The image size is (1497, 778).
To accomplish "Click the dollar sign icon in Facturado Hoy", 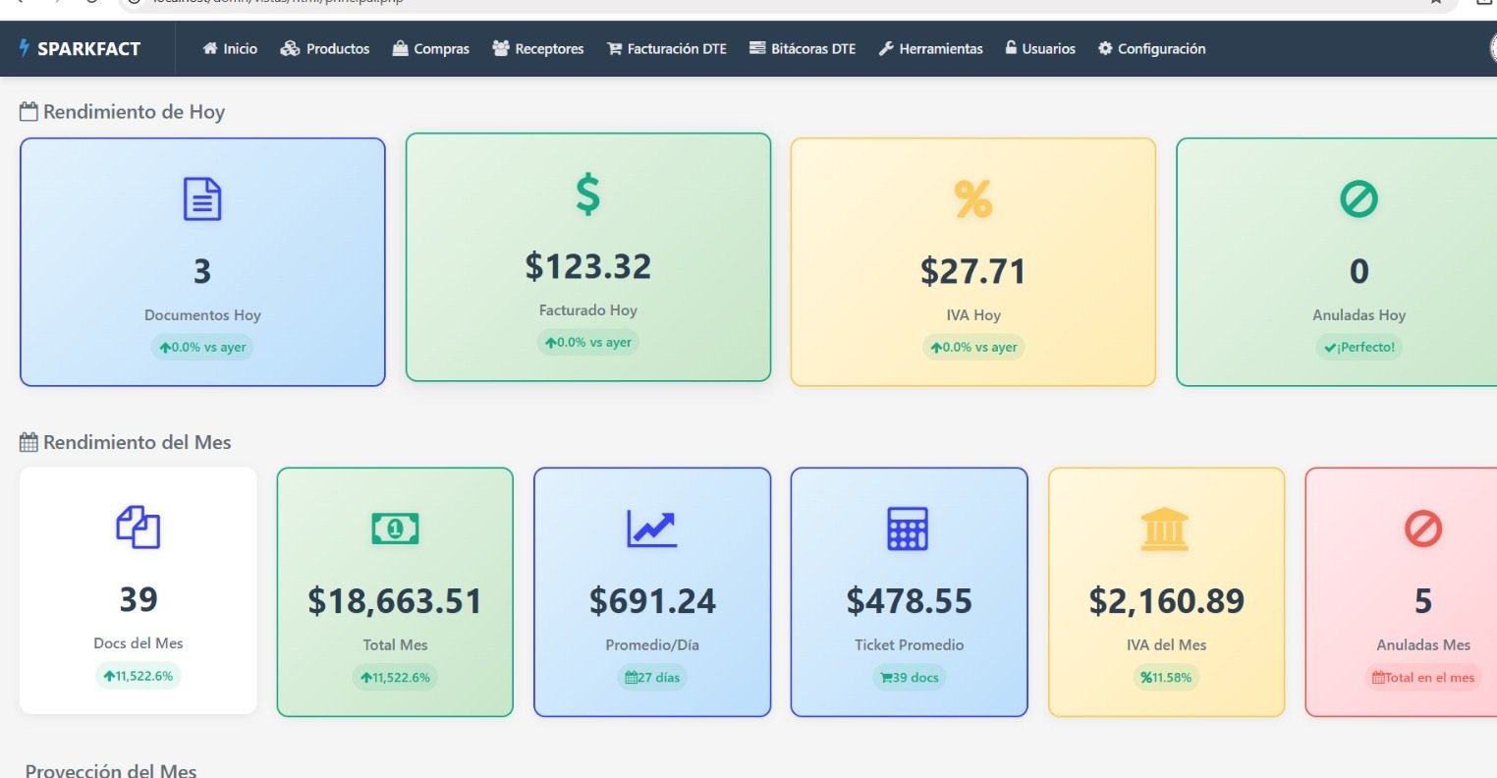I will 587,194.
